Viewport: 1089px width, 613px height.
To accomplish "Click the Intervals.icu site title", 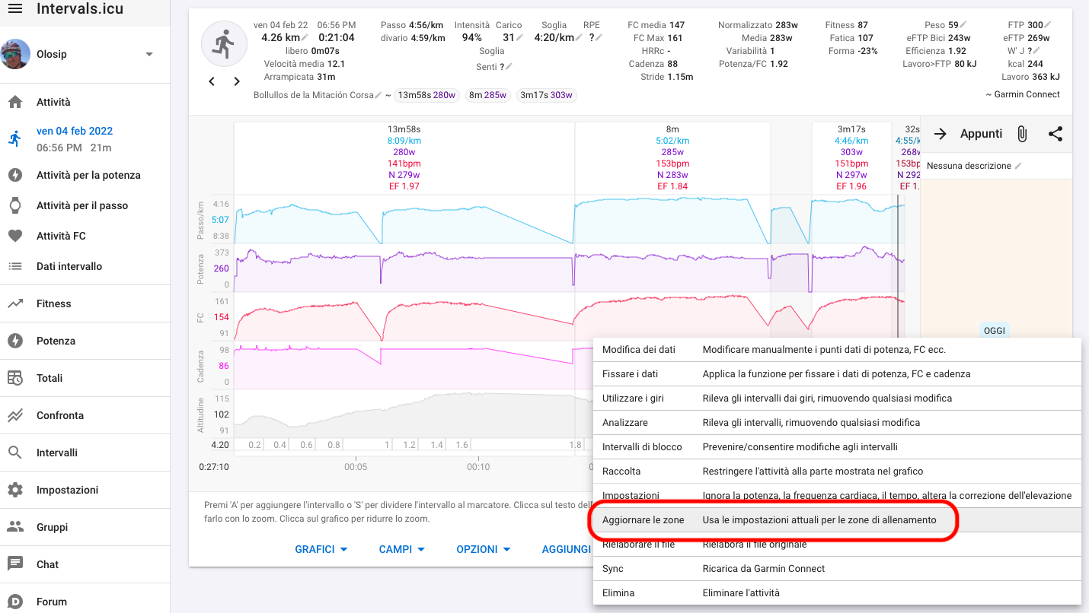I will [x=80, y=9].
